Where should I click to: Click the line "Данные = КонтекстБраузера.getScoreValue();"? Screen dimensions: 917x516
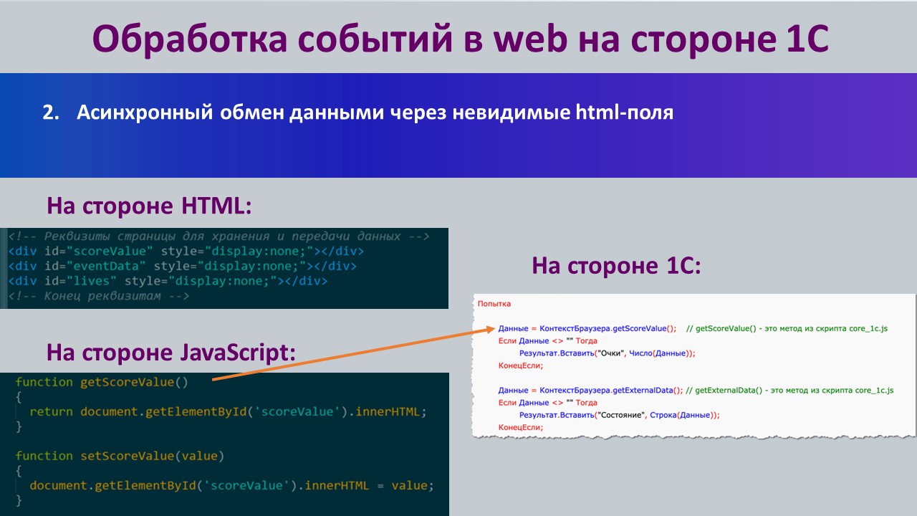(x=587, y=328)
